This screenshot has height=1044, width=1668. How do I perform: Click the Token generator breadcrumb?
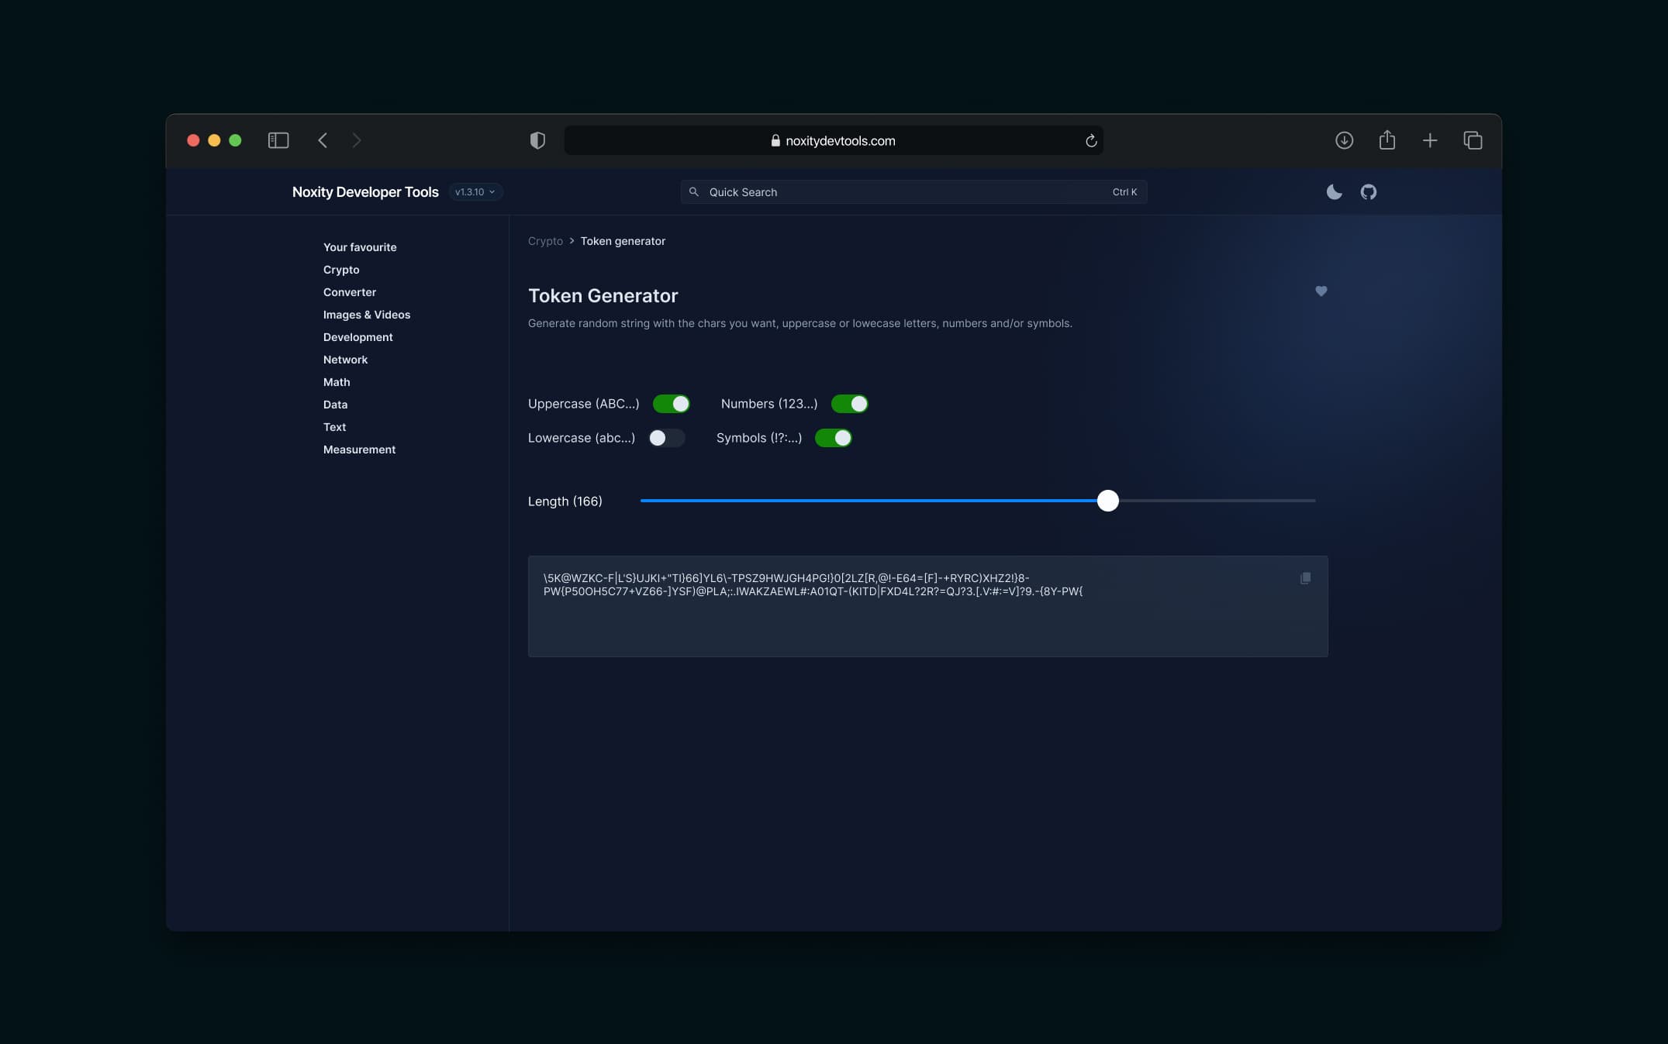click(x=623, y=241)
